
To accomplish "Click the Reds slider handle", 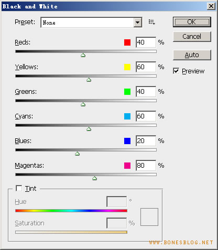I will coord(83,55).
